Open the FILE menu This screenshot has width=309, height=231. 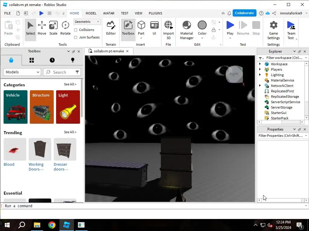click(8, 13)
